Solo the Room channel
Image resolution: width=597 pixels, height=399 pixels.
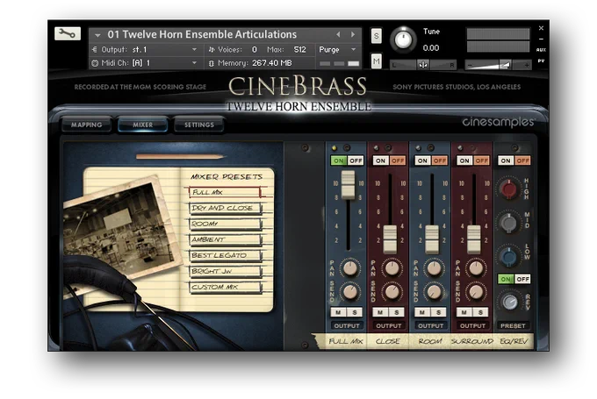click(438, 312)
